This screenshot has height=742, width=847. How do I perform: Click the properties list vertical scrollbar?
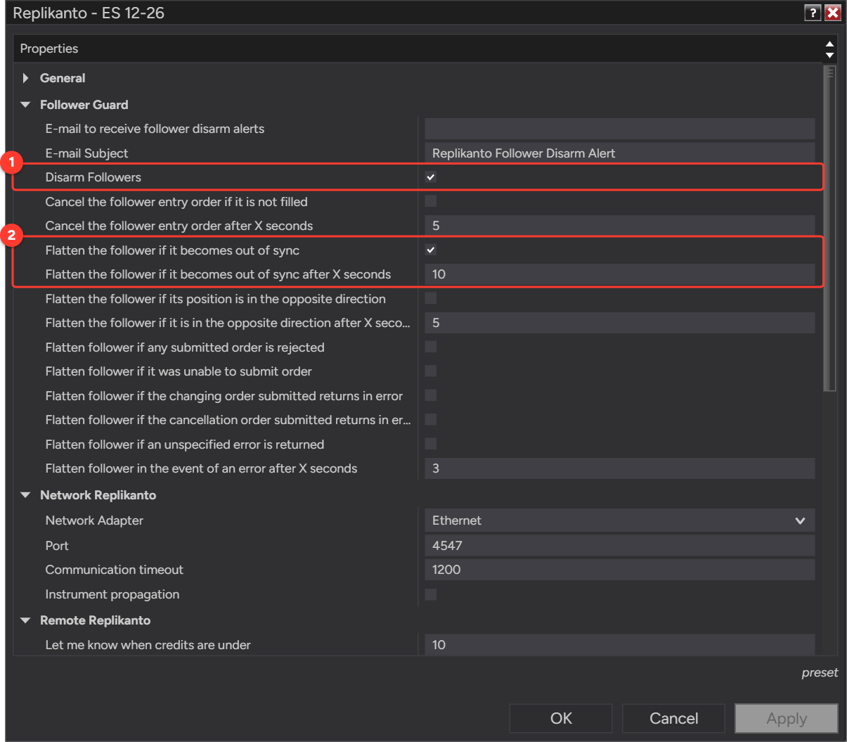pyautogui.click(x=829, y=229)
